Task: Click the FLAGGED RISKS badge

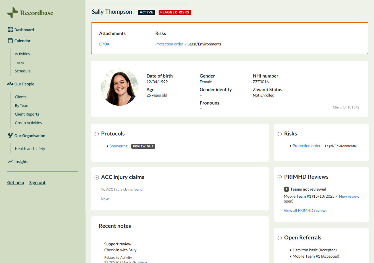Action: 175,12
